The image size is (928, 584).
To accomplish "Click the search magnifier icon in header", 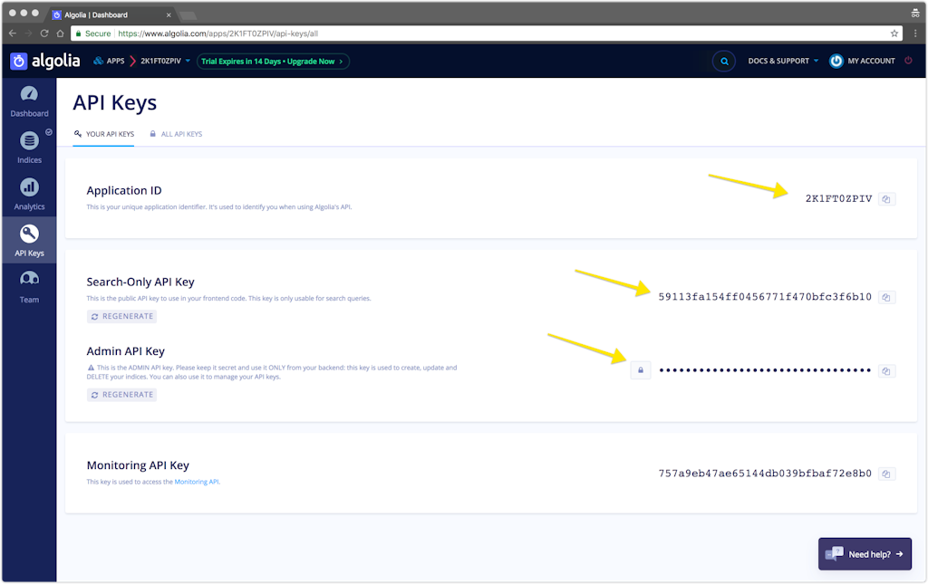I will pyautogui.click(x=723, y=62).
